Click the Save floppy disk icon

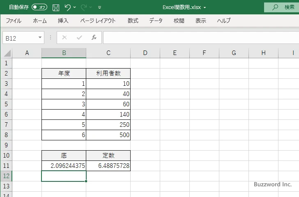point(56,7)
